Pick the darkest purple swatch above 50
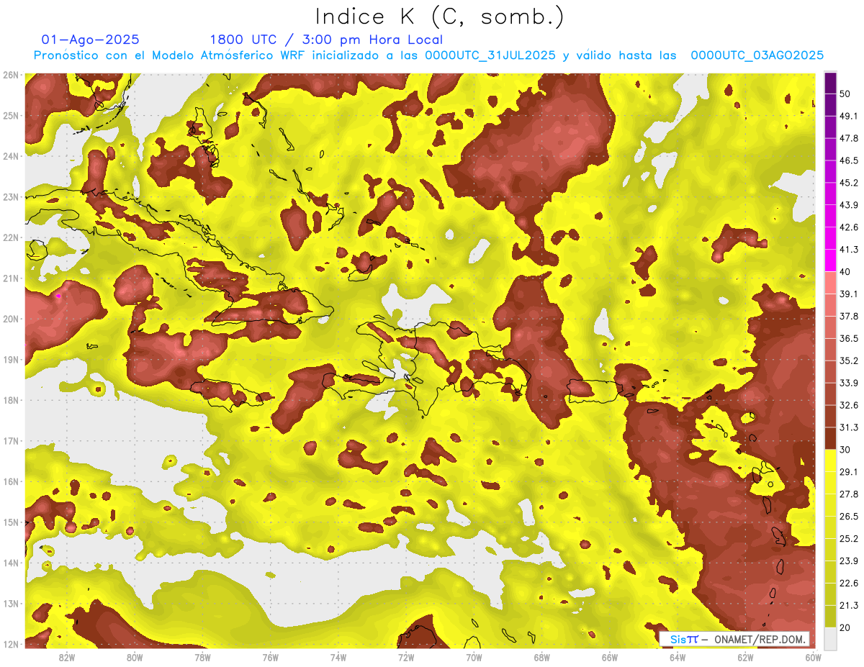864x667 pixels. point(830,83)
